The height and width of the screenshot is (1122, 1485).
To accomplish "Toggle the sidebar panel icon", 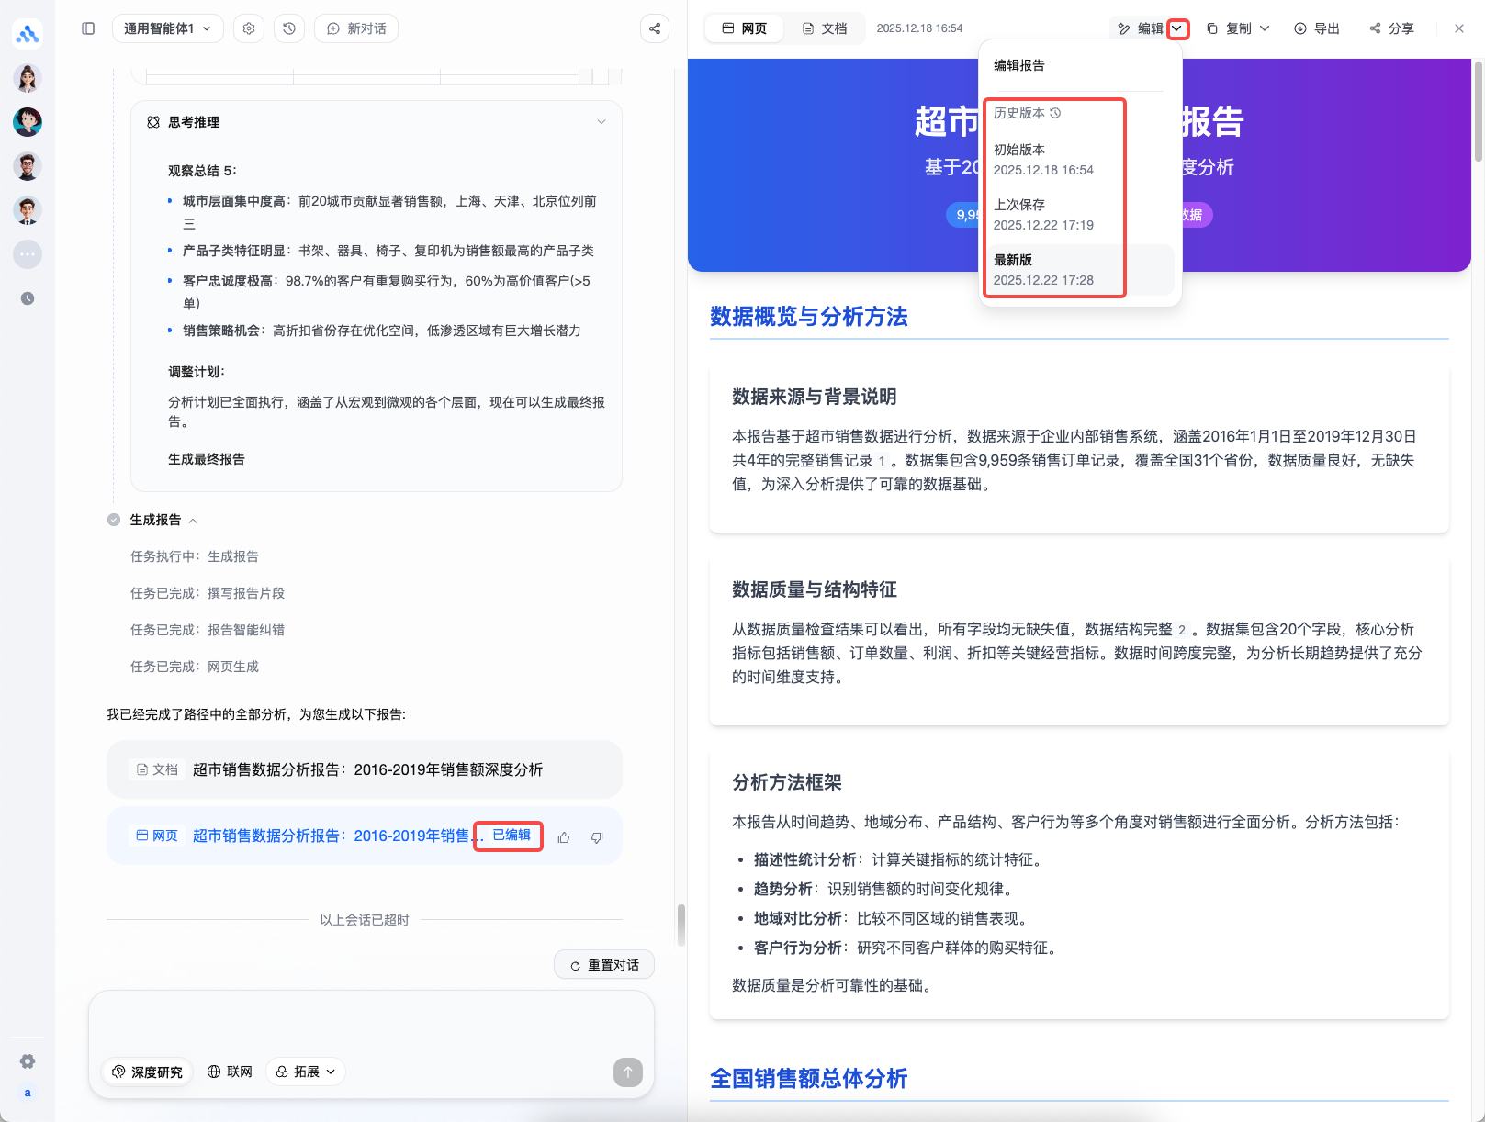I will tap(88, 28).
